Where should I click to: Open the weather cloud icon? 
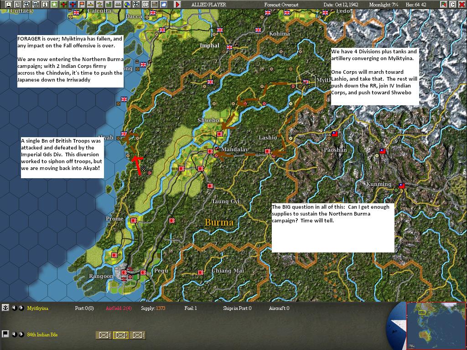[x=164, y=4]
